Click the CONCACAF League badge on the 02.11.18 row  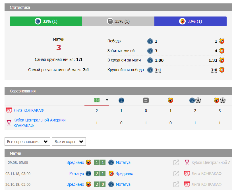pos(187,174)
